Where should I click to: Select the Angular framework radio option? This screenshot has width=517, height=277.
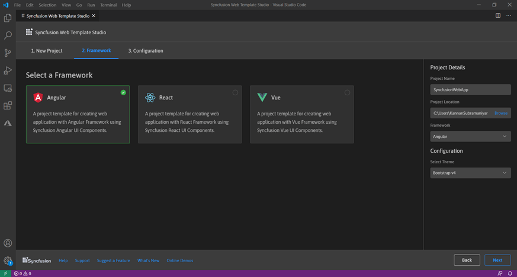123,92
